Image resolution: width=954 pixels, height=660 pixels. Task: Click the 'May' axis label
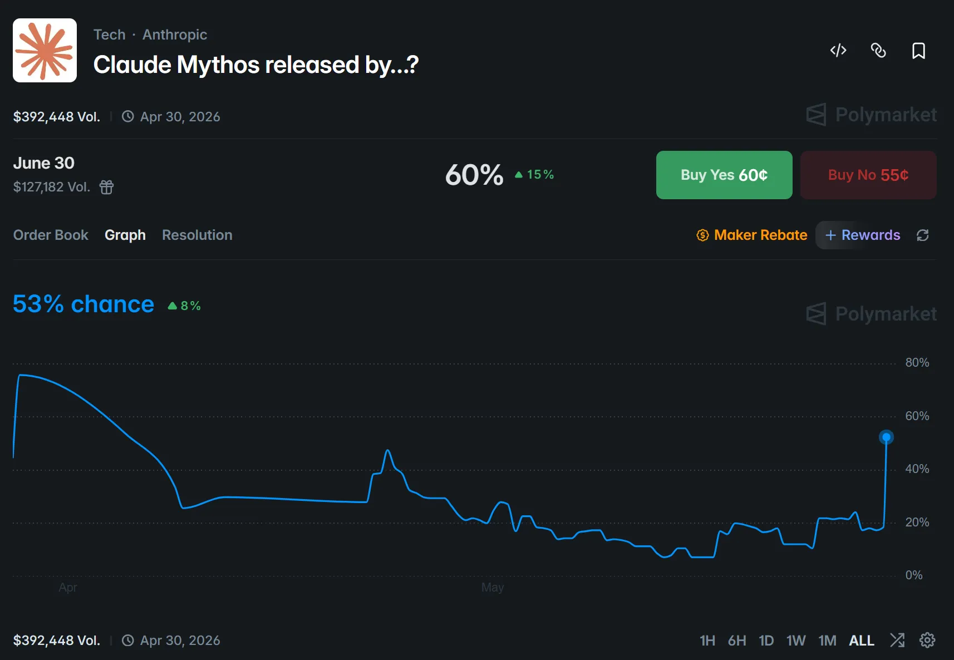[493, 588]
